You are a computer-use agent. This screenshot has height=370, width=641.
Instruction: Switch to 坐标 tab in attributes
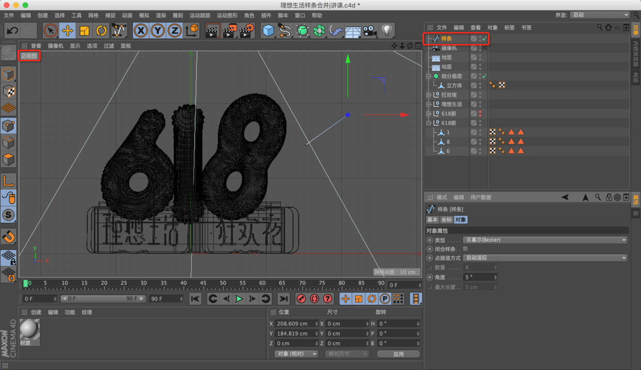click(x=447, y=220)
